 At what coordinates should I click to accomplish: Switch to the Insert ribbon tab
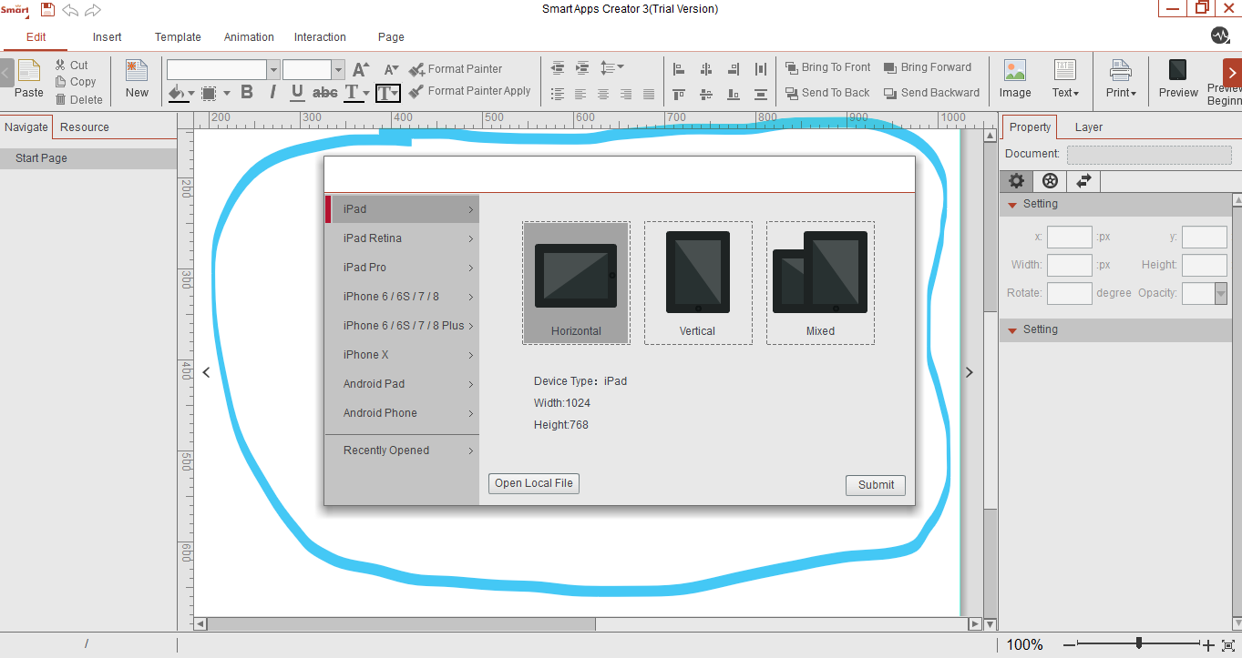(108, 37)
